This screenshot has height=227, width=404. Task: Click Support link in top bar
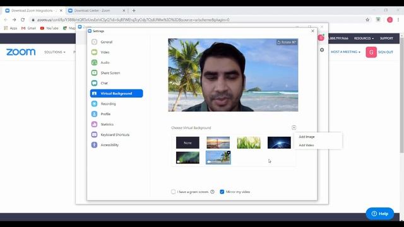pos(386,38)
